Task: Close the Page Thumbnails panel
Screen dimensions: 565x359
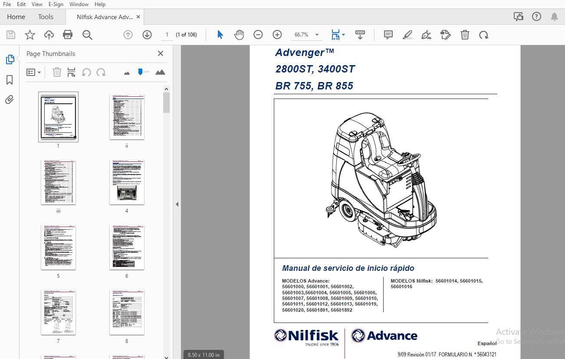Action: point(161,53)
